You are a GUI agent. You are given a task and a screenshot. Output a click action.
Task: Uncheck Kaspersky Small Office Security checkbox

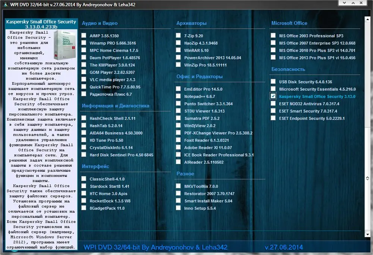[273, 96]
